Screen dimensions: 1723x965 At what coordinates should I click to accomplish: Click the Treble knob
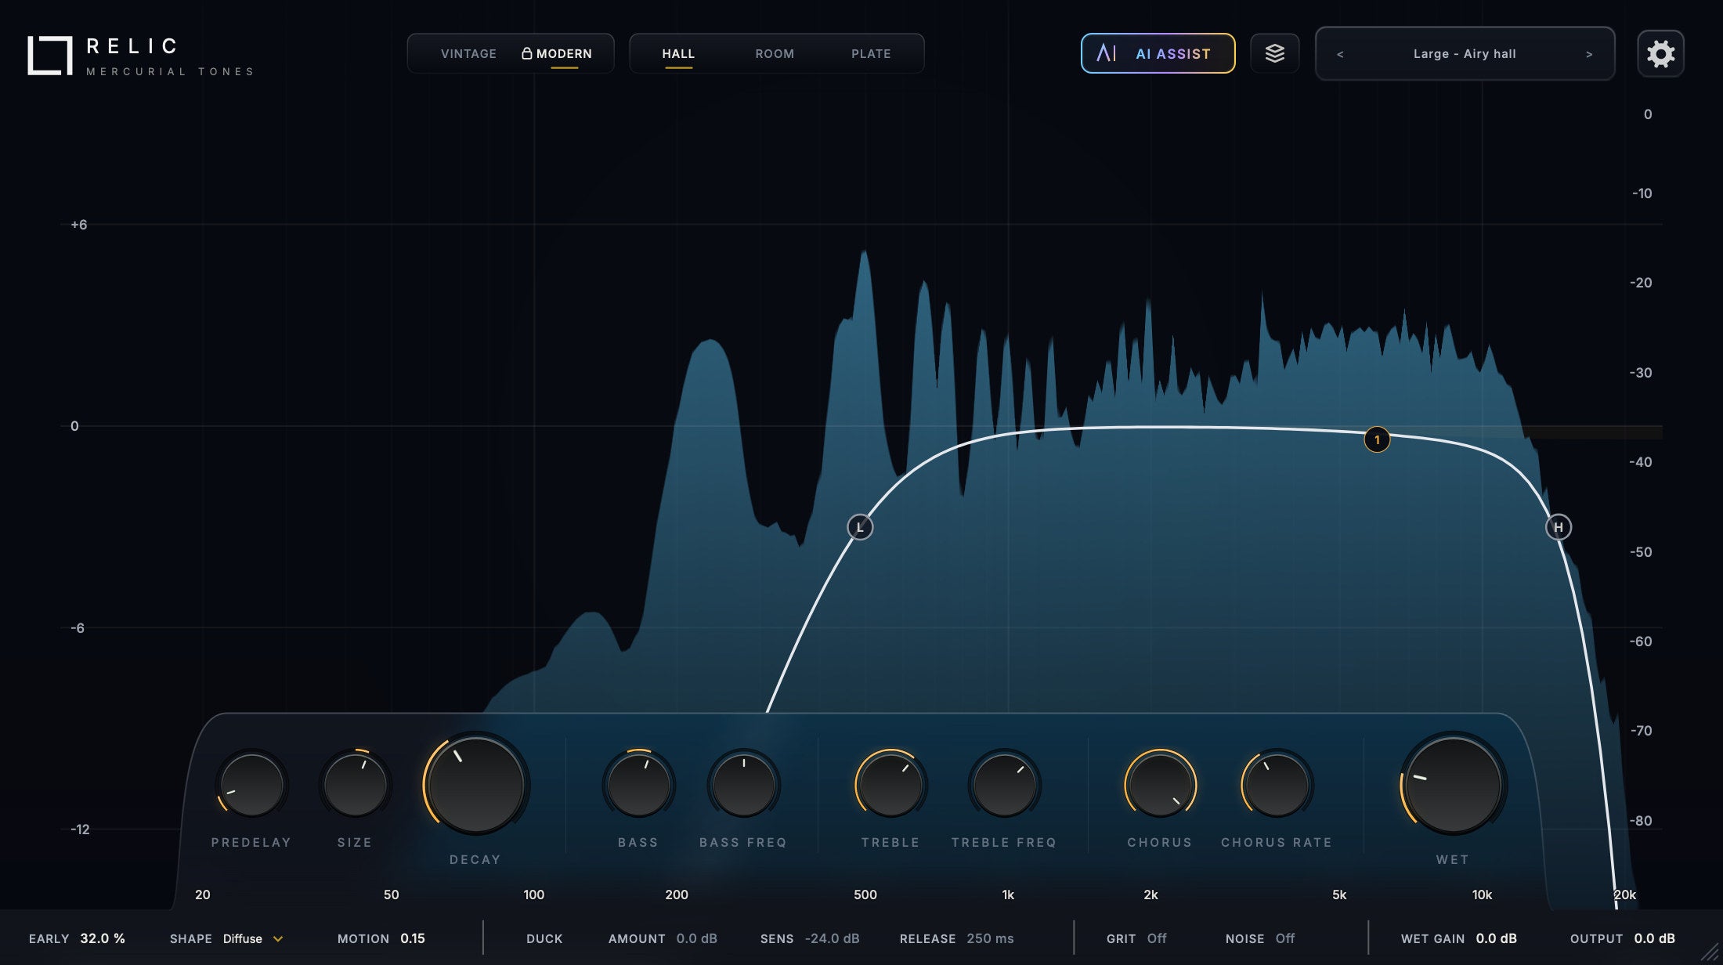tap(890, 784)
